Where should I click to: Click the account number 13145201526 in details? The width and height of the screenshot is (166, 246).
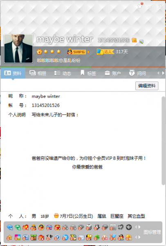(x=46, y=105)
